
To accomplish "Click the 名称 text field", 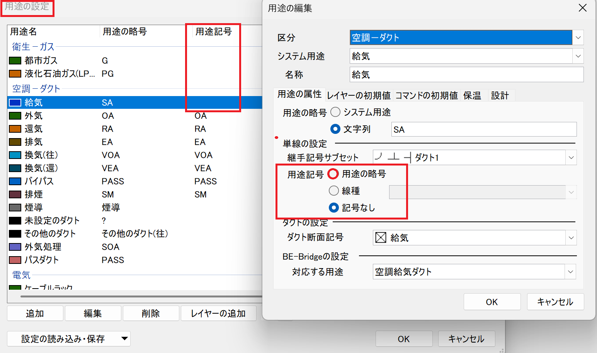I will 466,74.
